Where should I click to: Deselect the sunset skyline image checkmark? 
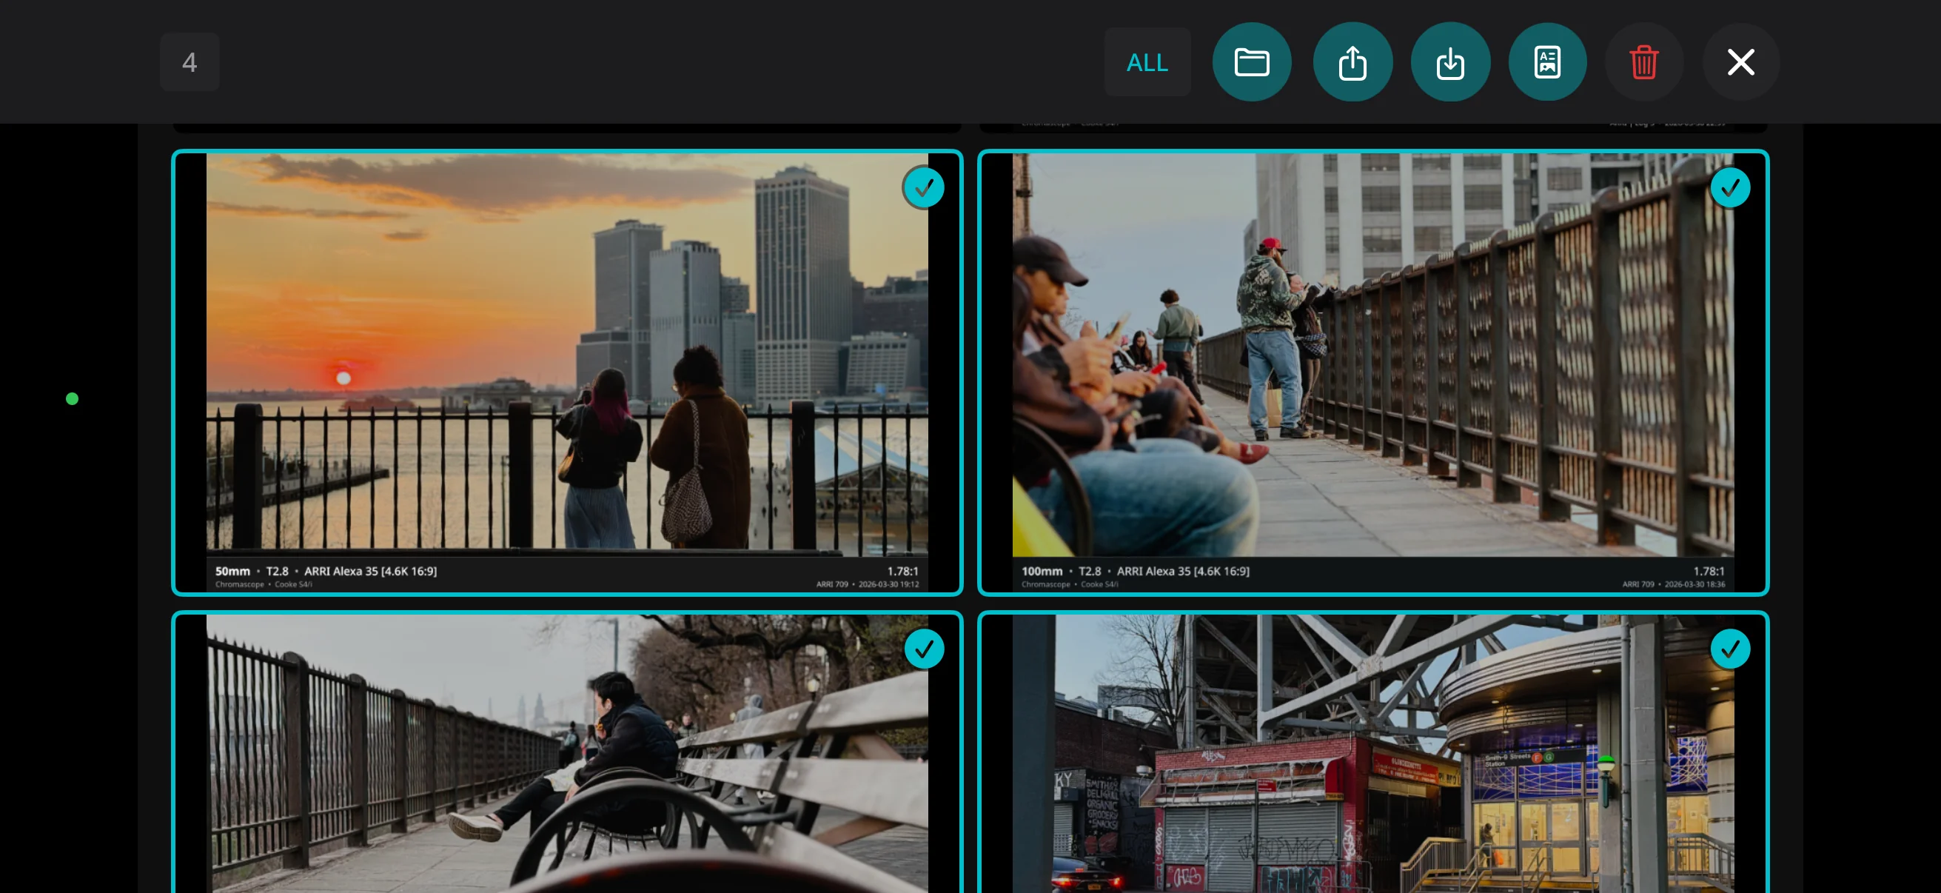(x=924, y=187)
